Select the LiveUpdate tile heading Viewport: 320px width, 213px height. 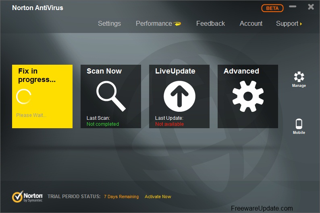175,71
